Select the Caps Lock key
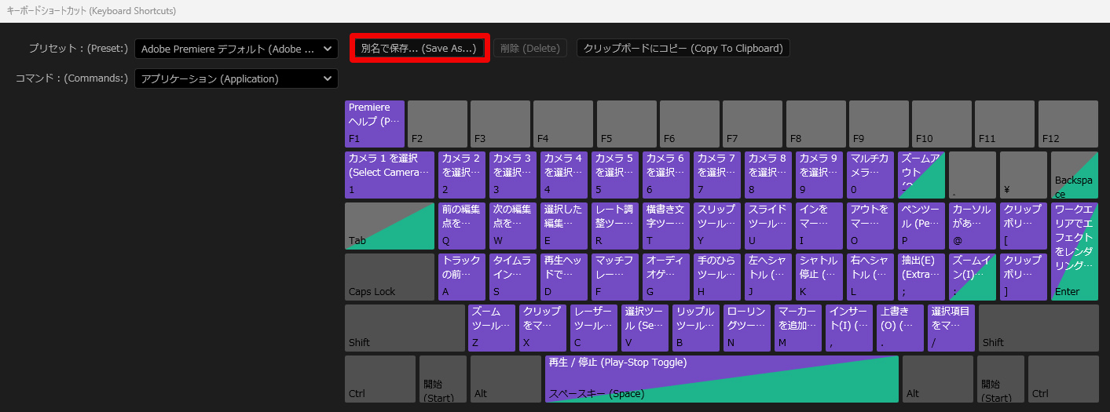 390,277
